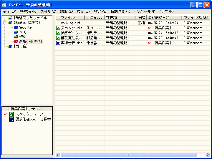This screenshot has height=159, width=212.
Task: Open the ヘルプ (H) menu
Action: tap(166, 11)
